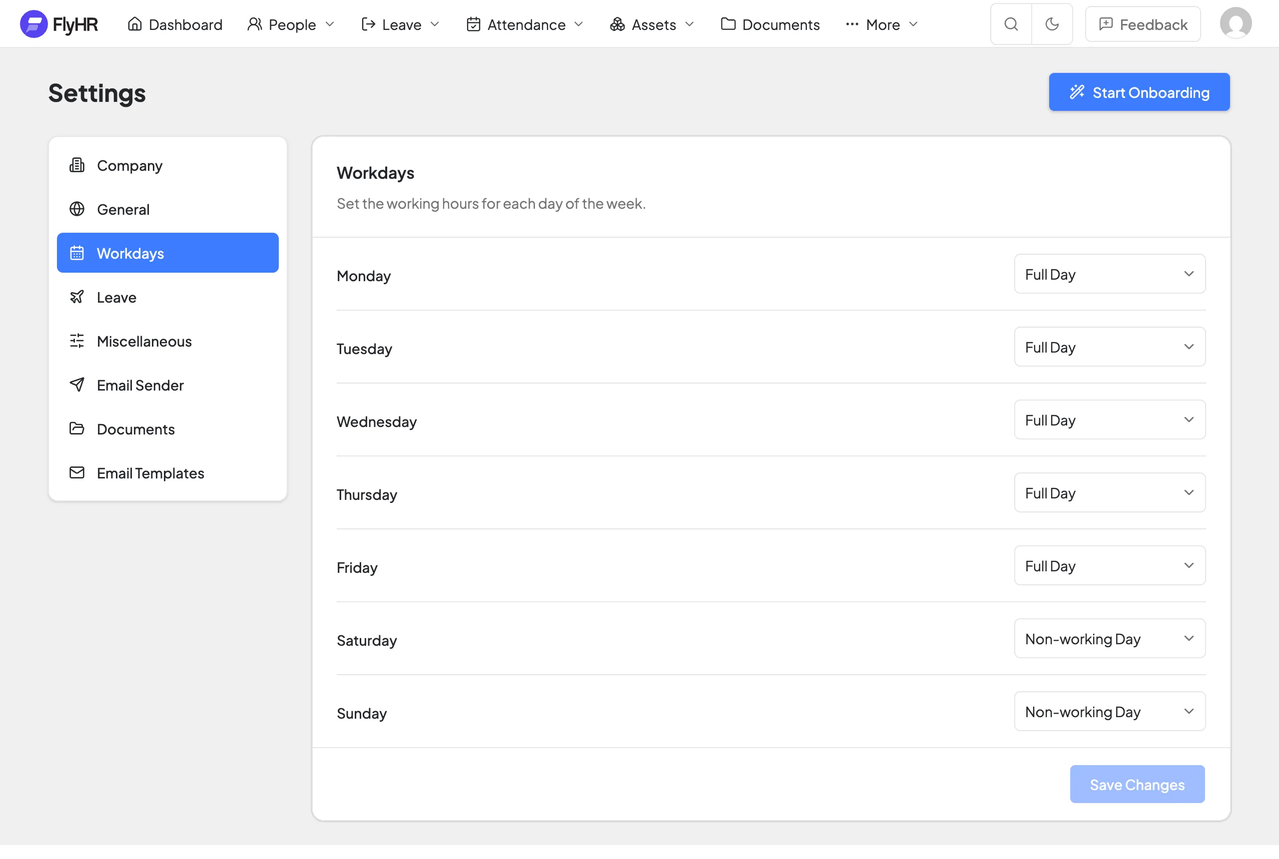The height and width of the screenshot is (859, 1279).
Task: Select the Miscellaneous settings tab
Action: [168, 341]
